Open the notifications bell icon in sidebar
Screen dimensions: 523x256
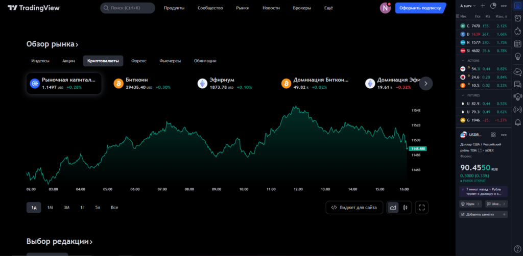517,122
